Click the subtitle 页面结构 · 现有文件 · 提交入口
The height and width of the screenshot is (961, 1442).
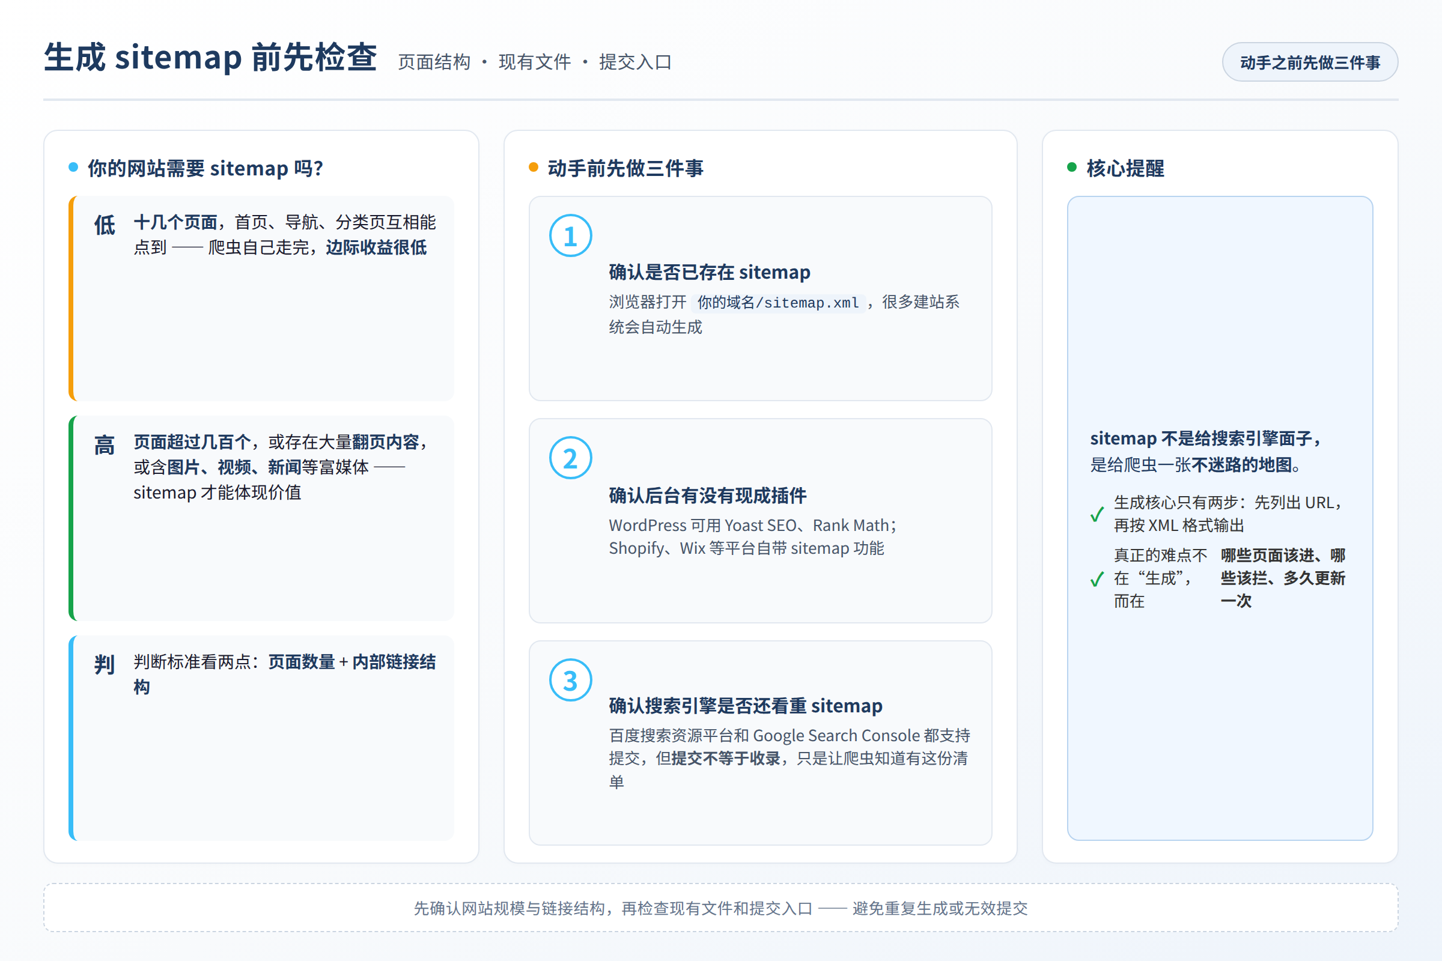point(535,62)
